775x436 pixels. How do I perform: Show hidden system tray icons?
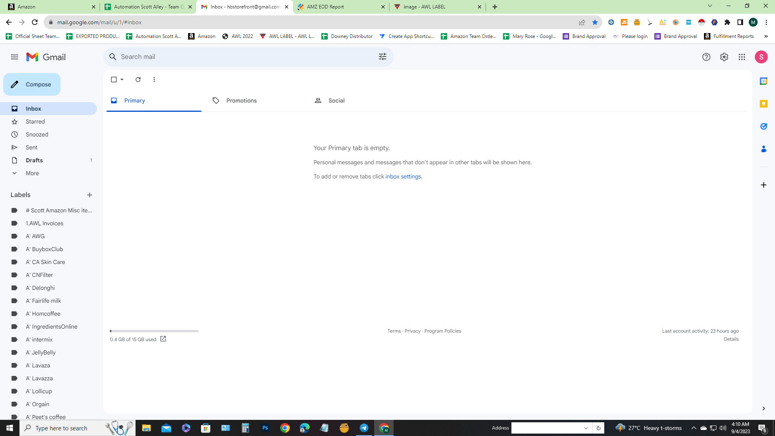click(x=693, y=428)
